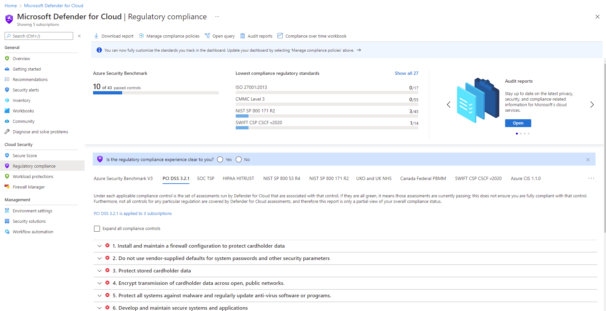Dismiss the compliance feedback banner
The width and height of the screenshot is (606, 311).
[588, 160]
